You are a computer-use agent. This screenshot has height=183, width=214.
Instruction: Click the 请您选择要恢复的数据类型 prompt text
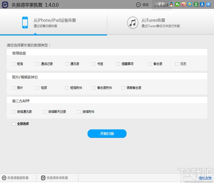[x=28, y=45]
